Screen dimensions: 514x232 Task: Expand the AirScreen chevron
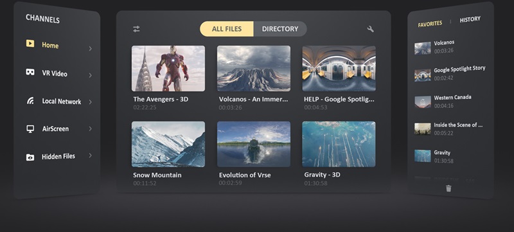pos(90,129)
